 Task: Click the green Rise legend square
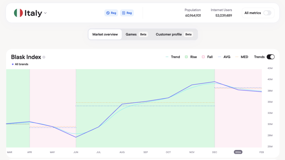click(x=186, y=57)
